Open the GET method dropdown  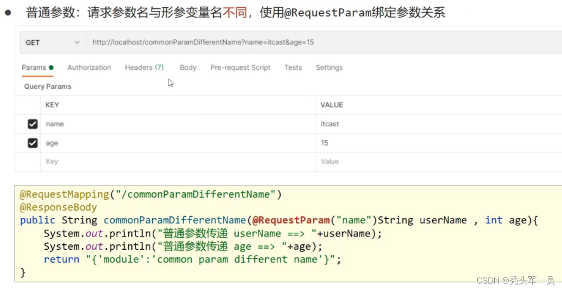(x=53, y=43)
